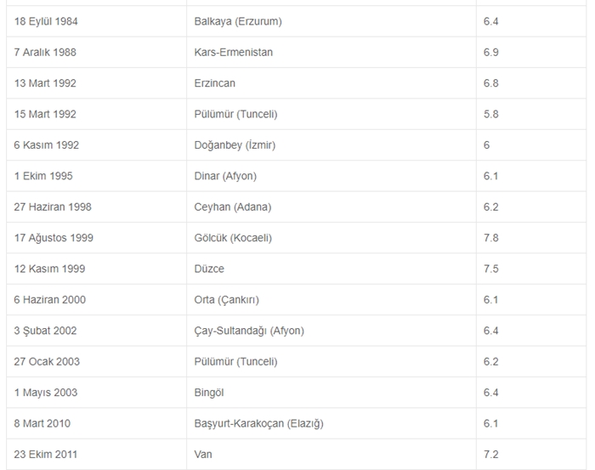Click the Düzce location cell
Screen dimensions: 595x470
[211, 269]
